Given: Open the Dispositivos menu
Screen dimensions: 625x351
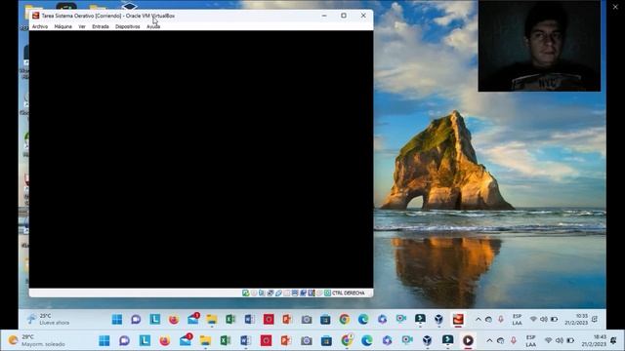Looking at the screenshot, I should pos(128,26).
